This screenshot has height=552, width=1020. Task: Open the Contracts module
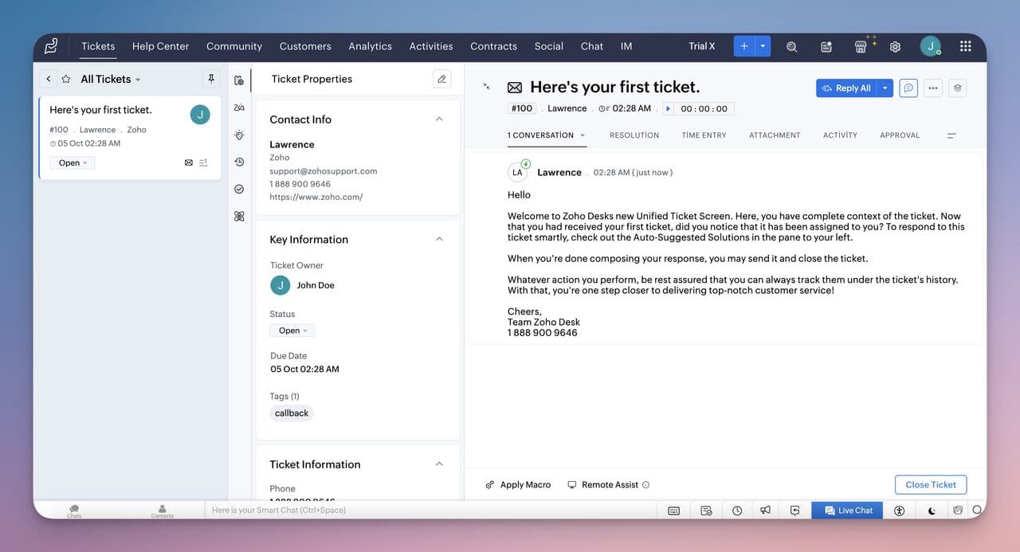pos(493,46)
